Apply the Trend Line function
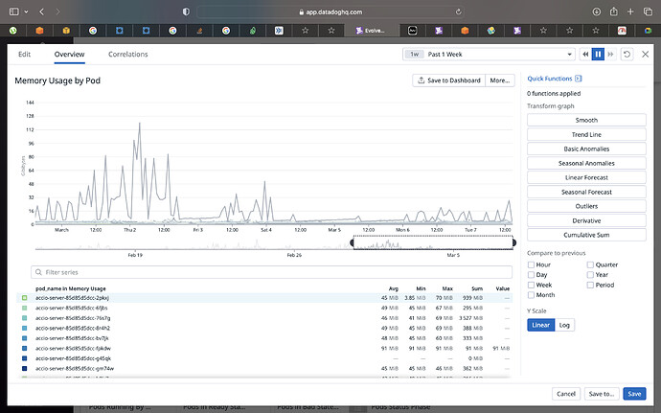661x413 pixels. pos(586,134)
